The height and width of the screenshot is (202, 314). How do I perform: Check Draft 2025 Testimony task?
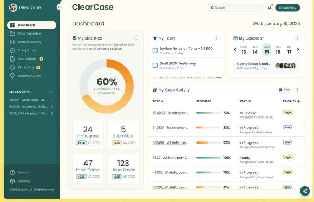[x=155, y=66]
